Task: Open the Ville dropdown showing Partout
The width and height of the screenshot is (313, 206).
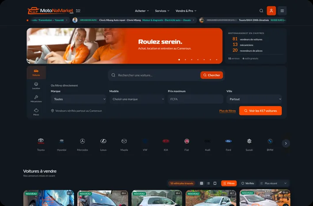Action: (254, 99)
